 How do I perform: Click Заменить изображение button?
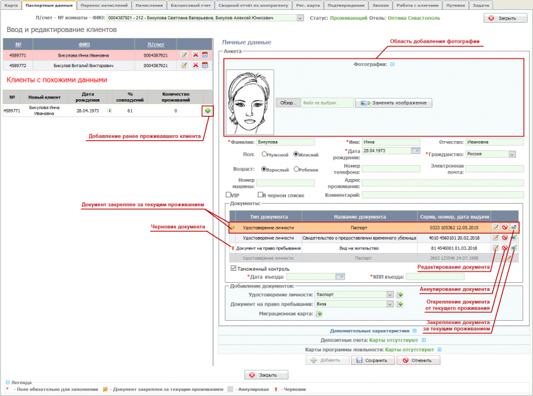(x=394, y=103)
